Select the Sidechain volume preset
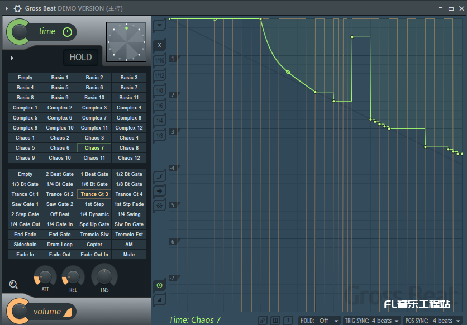Screen dimensions: 467x325 point(25,245)
